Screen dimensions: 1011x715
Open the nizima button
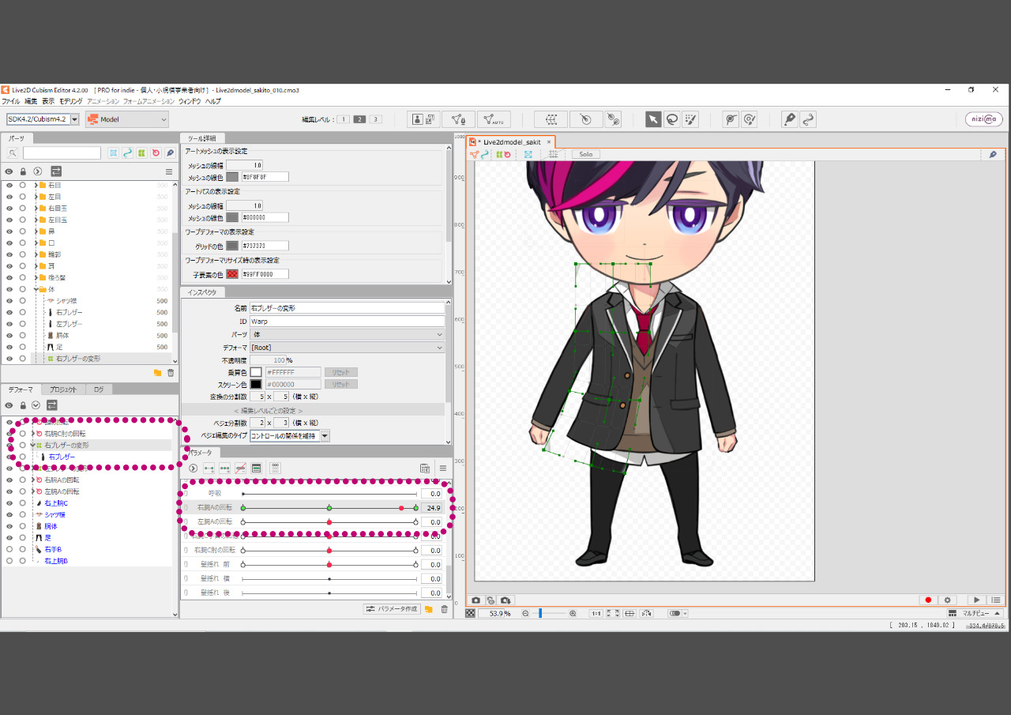[983, 119]
